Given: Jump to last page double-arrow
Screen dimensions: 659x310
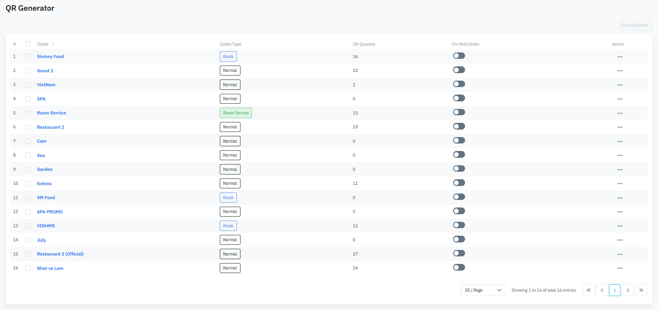Looking at the screenshot, I should 641,290.
